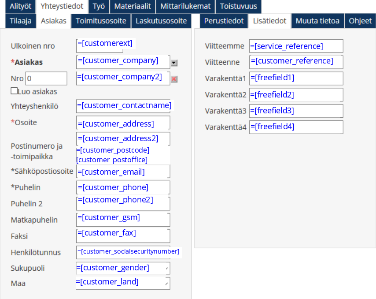Select the Toimitusosoite sub-tab

[101, 21]
